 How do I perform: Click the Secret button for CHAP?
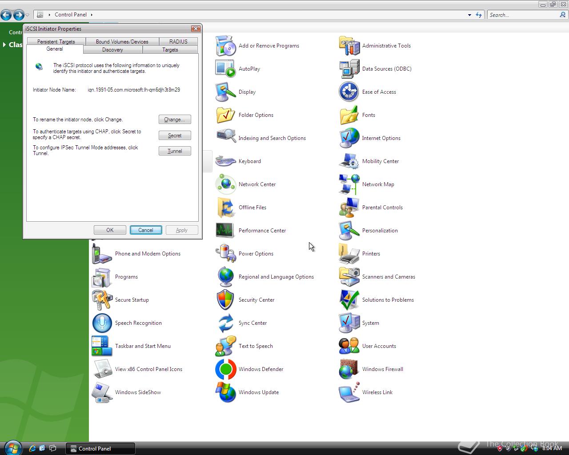coord(175,136)
